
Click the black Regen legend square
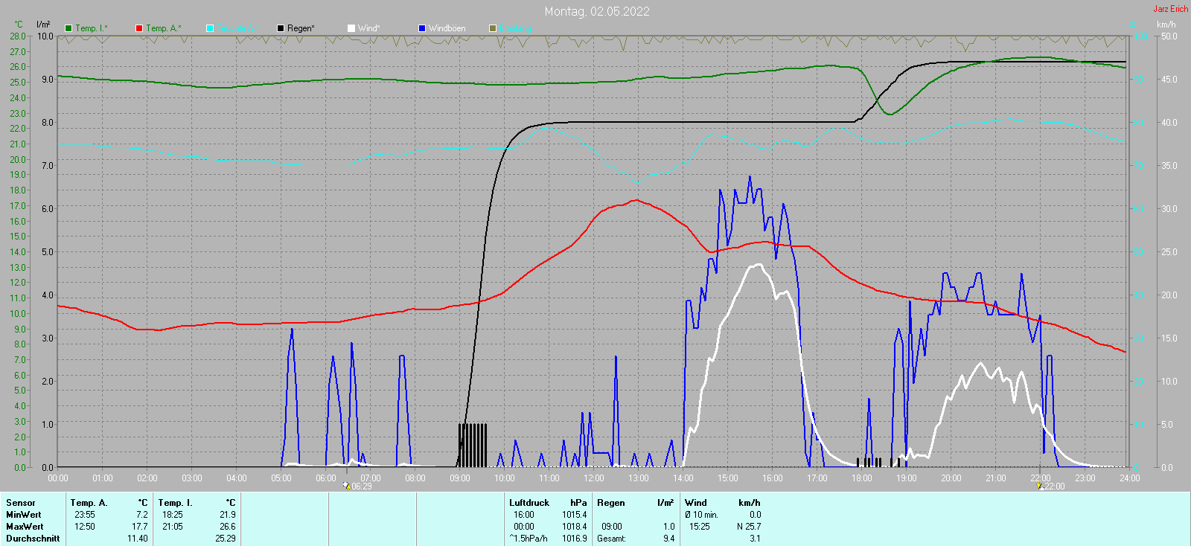click(281, 28)
